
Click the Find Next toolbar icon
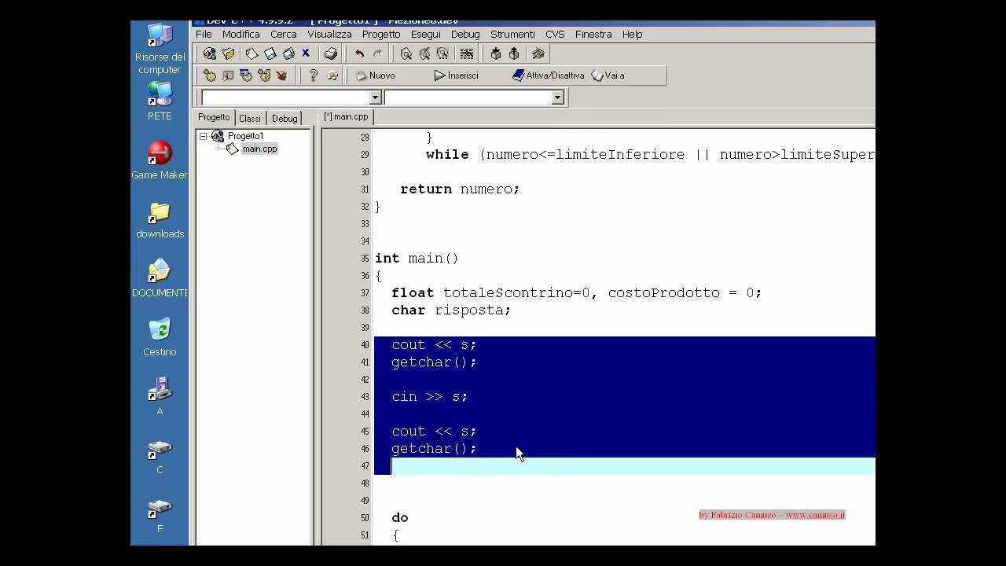pos(442,53)
